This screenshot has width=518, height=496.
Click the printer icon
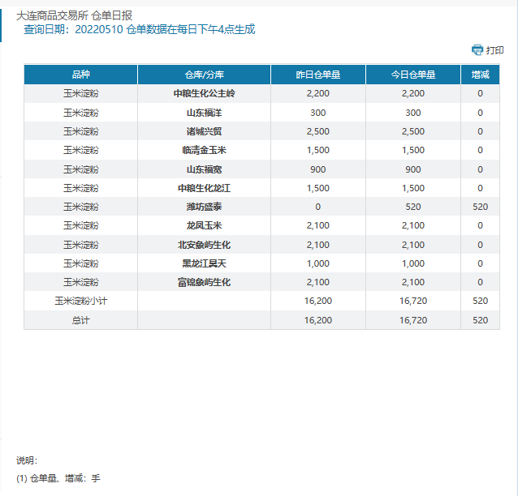point(477,50)
